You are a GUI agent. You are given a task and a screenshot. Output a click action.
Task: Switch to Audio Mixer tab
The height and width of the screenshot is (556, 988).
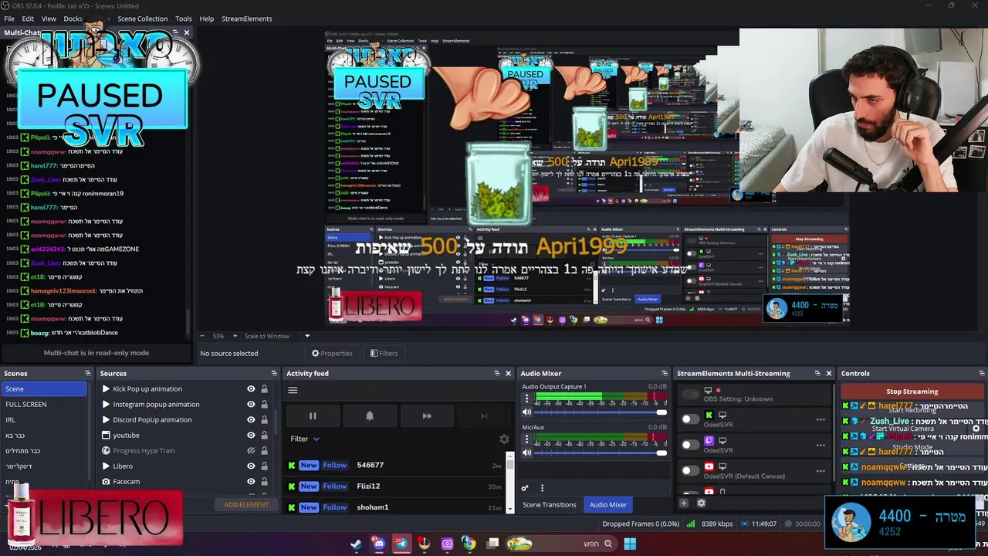pos(608,504)
